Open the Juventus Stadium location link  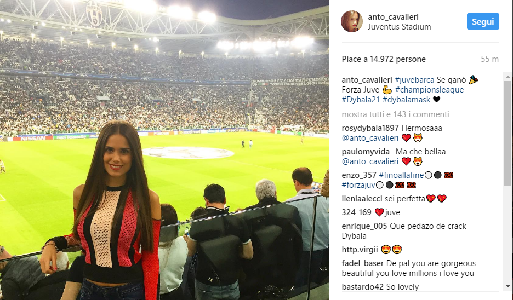399,27
